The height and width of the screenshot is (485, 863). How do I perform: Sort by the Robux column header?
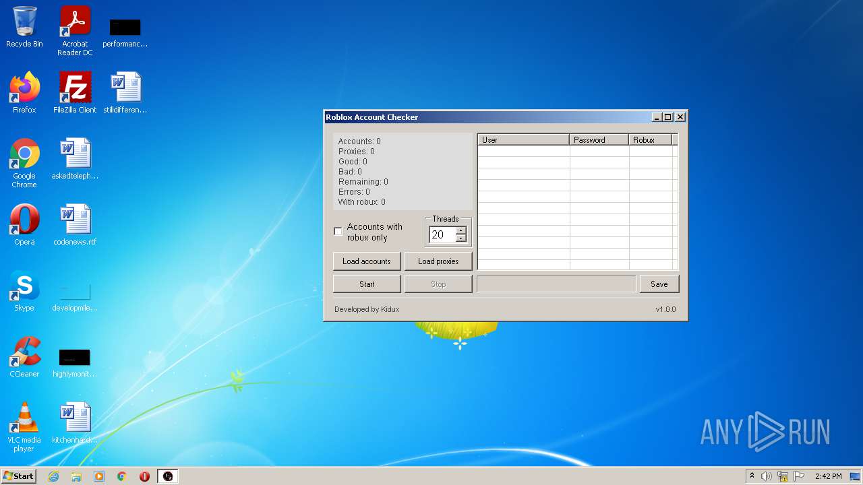pos(651,140)
